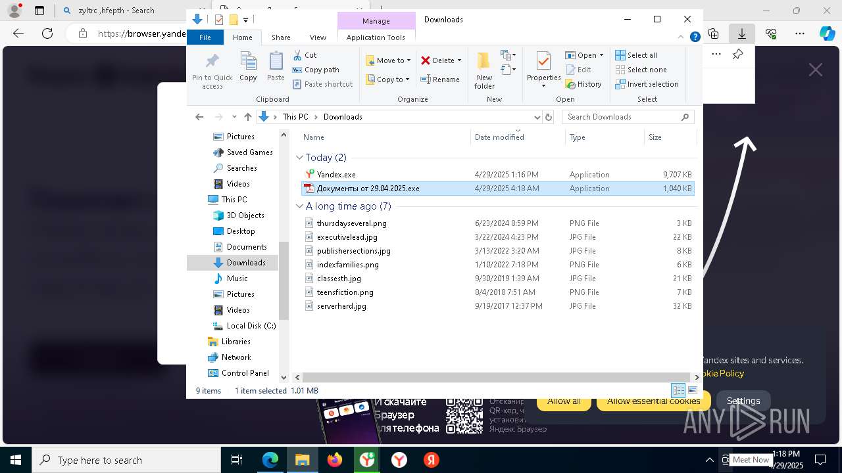Switch to details view layout icon
The image size is (842, 473).
(x=678, y=390)
